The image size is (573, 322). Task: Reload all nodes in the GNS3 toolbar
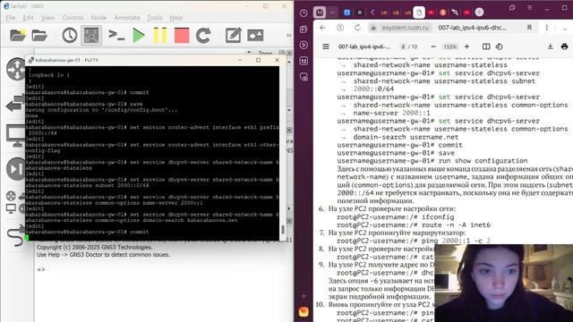(203, 36)
